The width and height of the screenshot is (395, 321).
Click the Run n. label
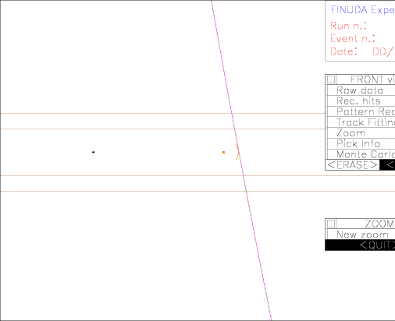[x=348, y=26]
